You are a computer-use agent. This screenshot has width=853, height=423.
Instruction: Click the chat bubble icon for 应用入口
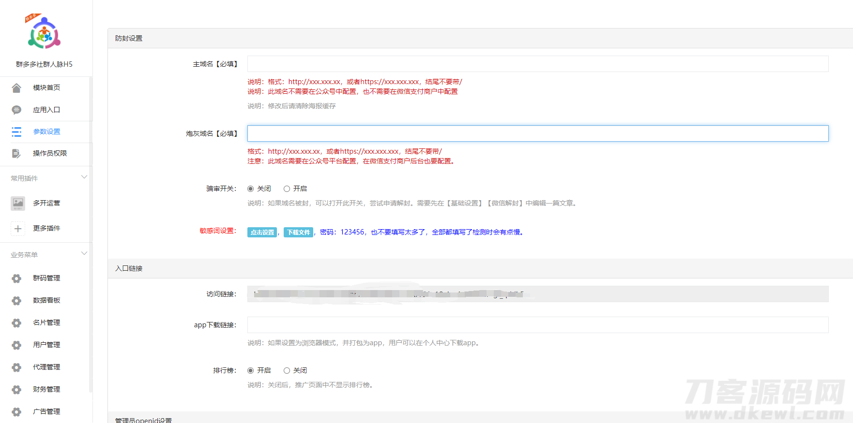coord(16,110)
